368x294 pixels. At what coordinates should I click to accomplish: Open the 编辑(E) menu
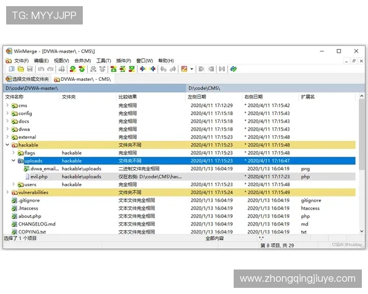[x=41, y=61]
